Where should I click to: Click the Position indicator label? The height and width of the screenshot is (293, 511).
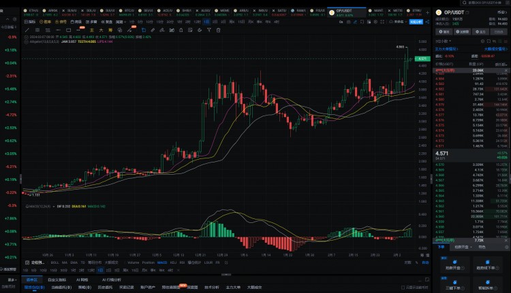(149, 262)
